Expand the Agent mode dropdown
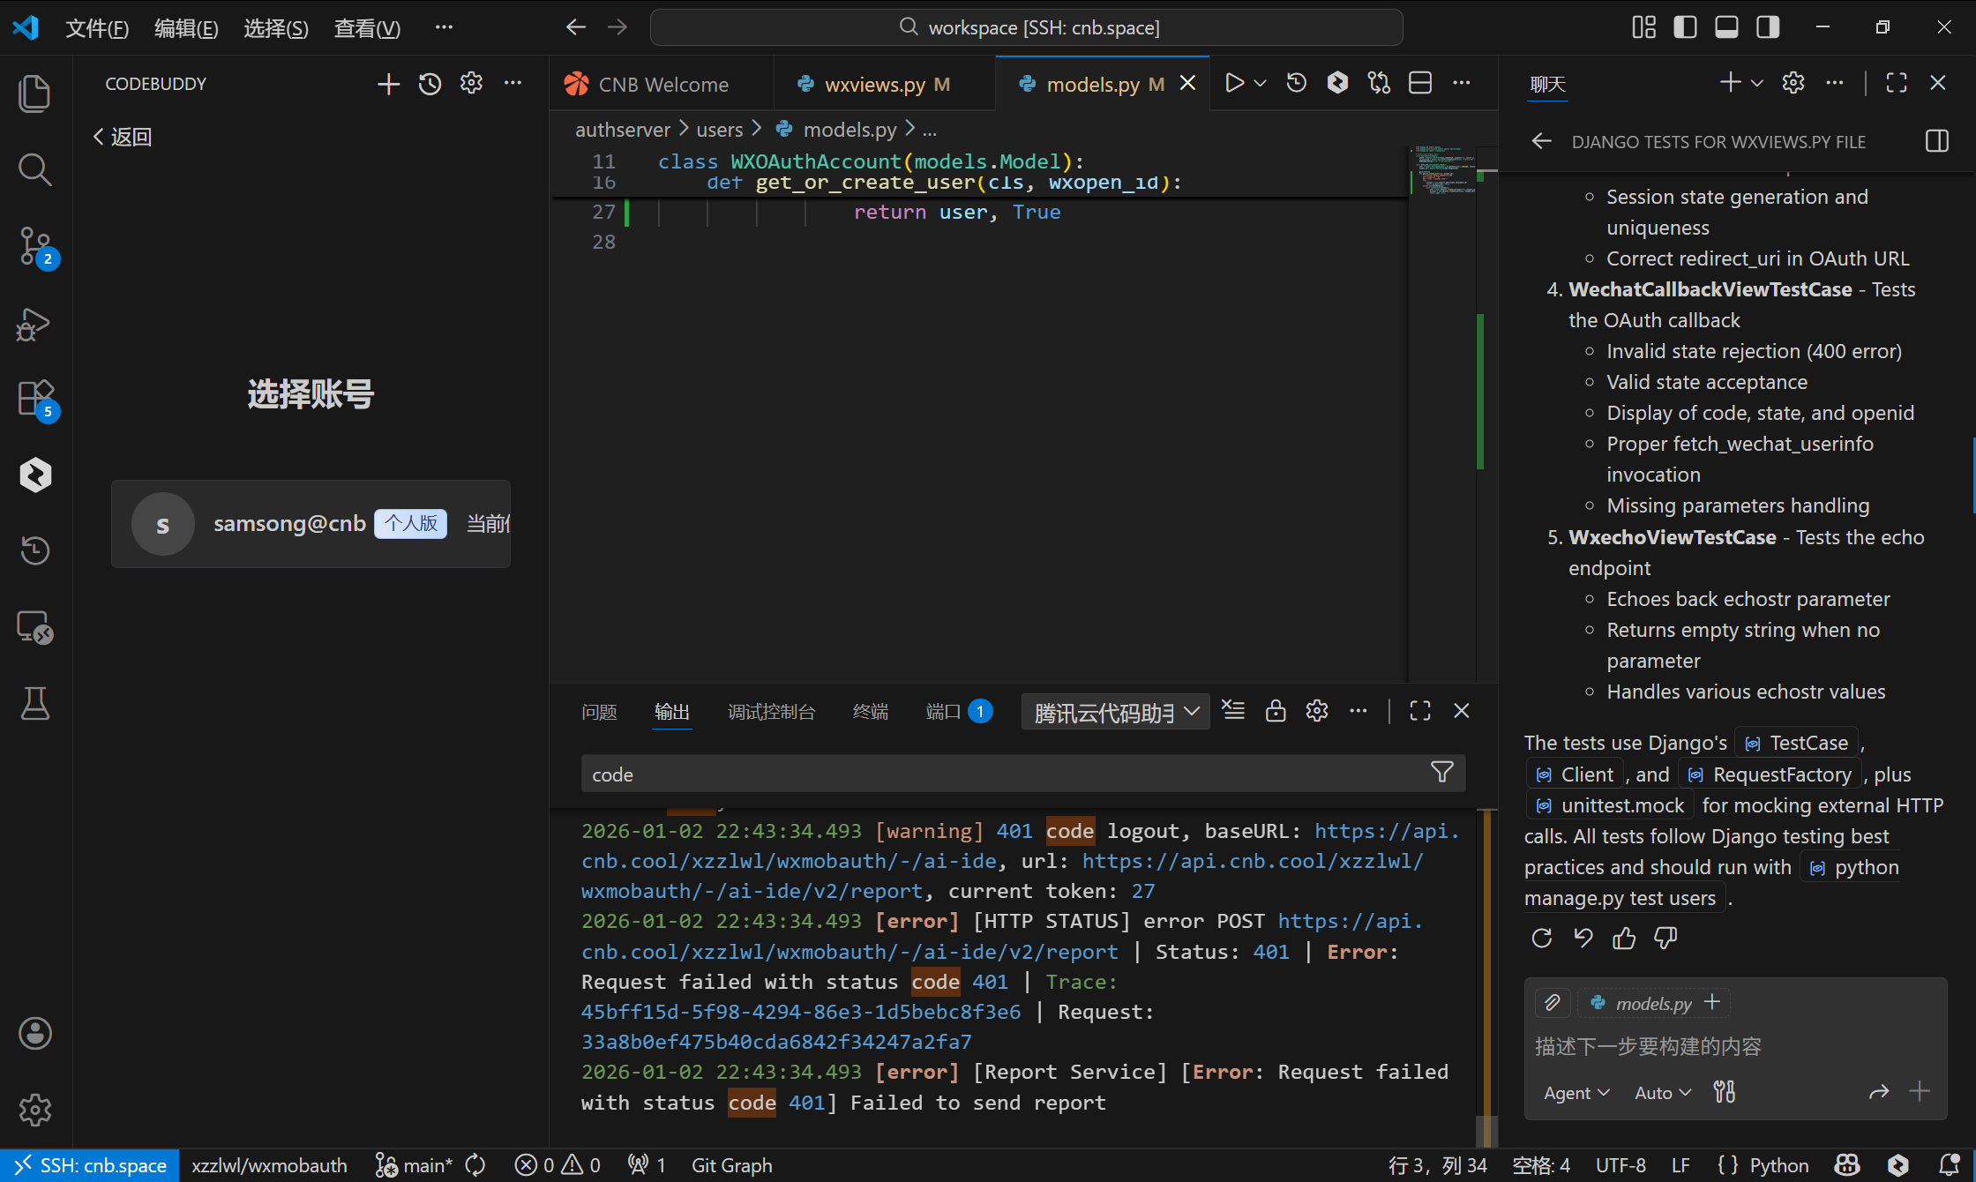The height and width of the screenshot is (1182, 1976). (x=1576, y=1093)
